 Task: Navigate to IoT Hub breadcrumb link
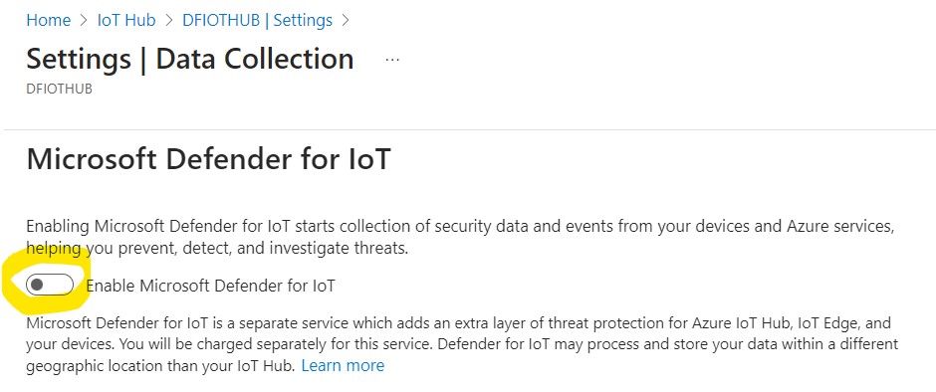(x=126, y=20)
